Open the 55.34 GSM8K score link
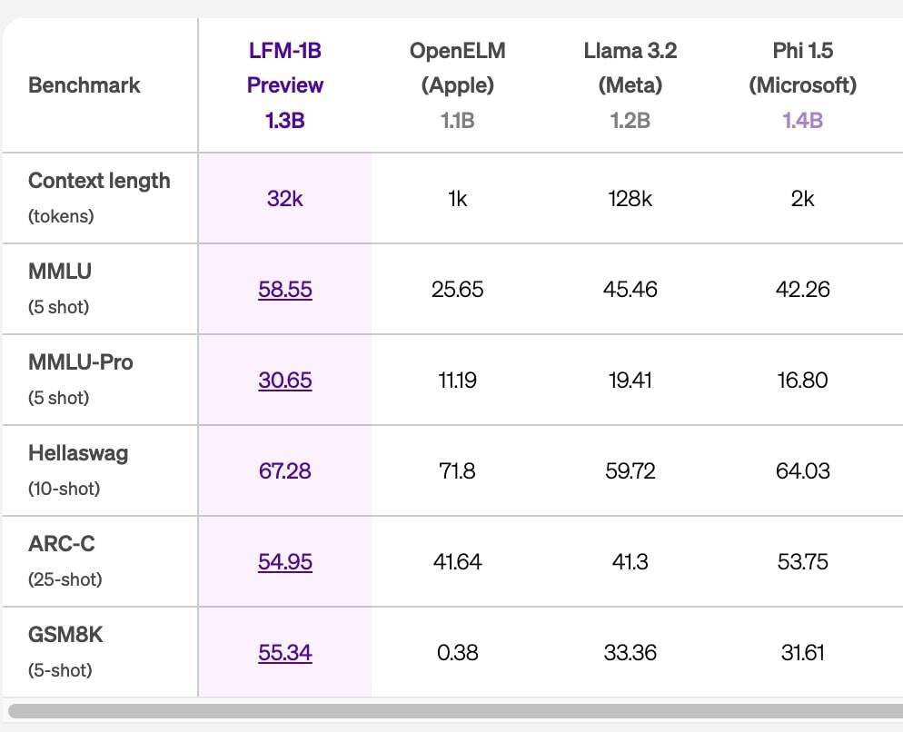903x732 pixels. click(284, 652)
